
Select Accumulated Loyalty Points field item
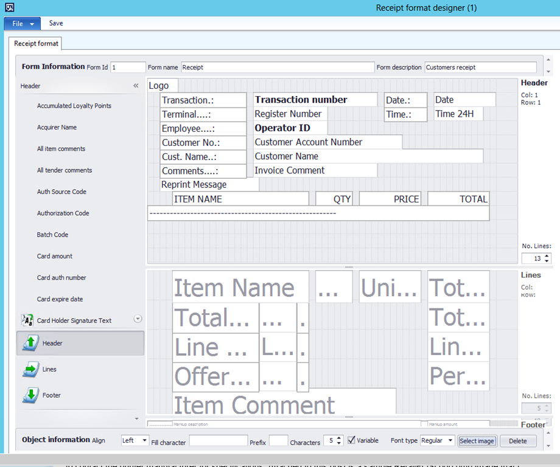[74, 106]
